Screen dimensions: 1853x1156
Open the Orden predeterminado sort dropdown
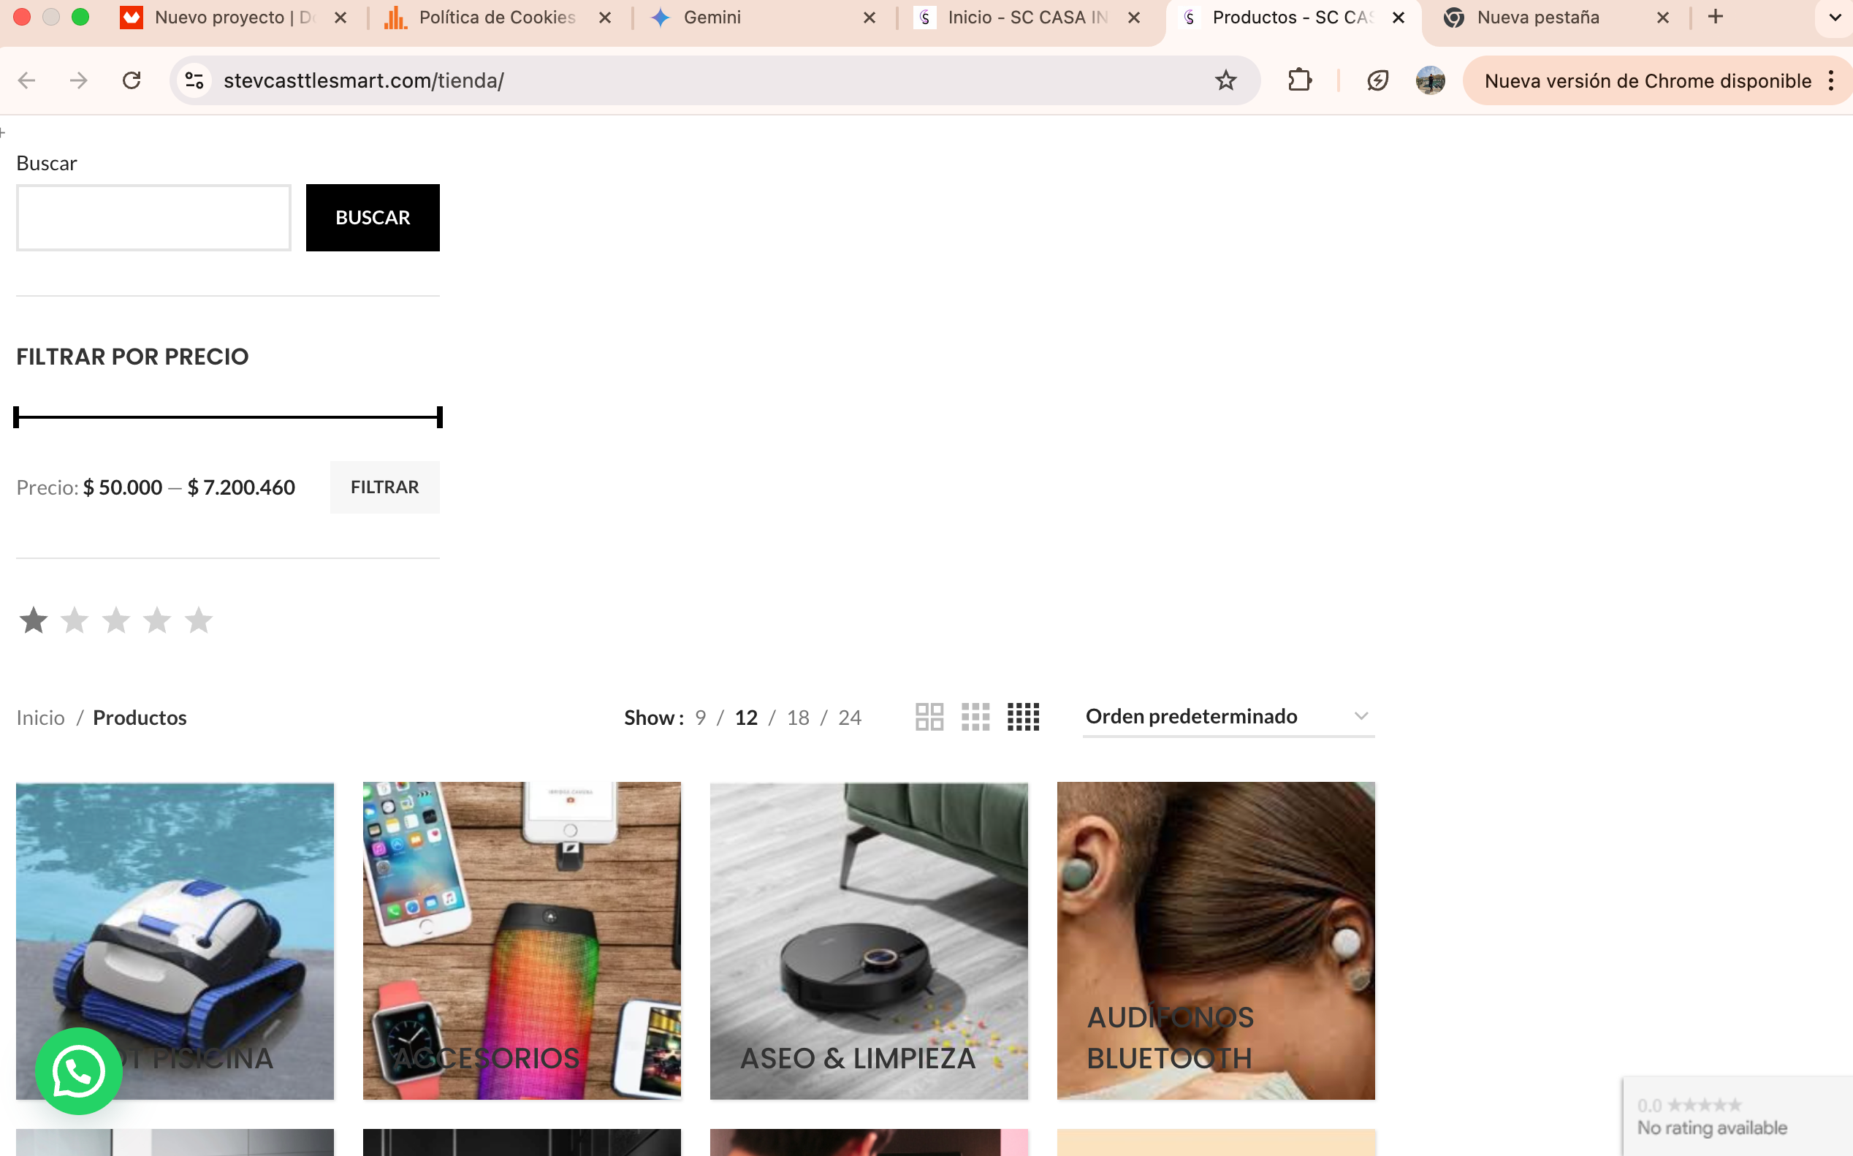coord(1228,716)
